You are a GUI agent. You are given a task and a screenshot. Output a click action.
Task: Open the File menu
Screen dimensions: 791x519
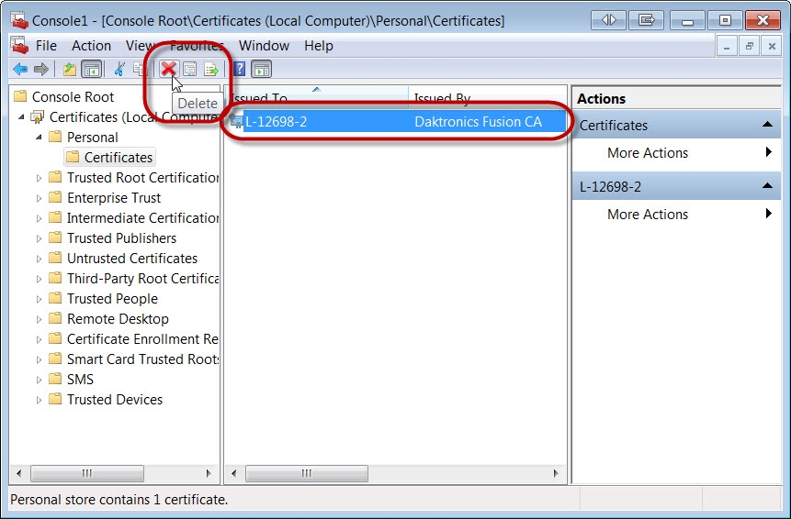pyautogui.click(x=45, y=46)
